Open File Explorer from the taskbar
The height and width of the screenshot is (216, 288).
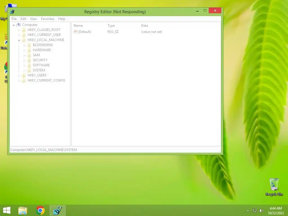coord(23,210)
